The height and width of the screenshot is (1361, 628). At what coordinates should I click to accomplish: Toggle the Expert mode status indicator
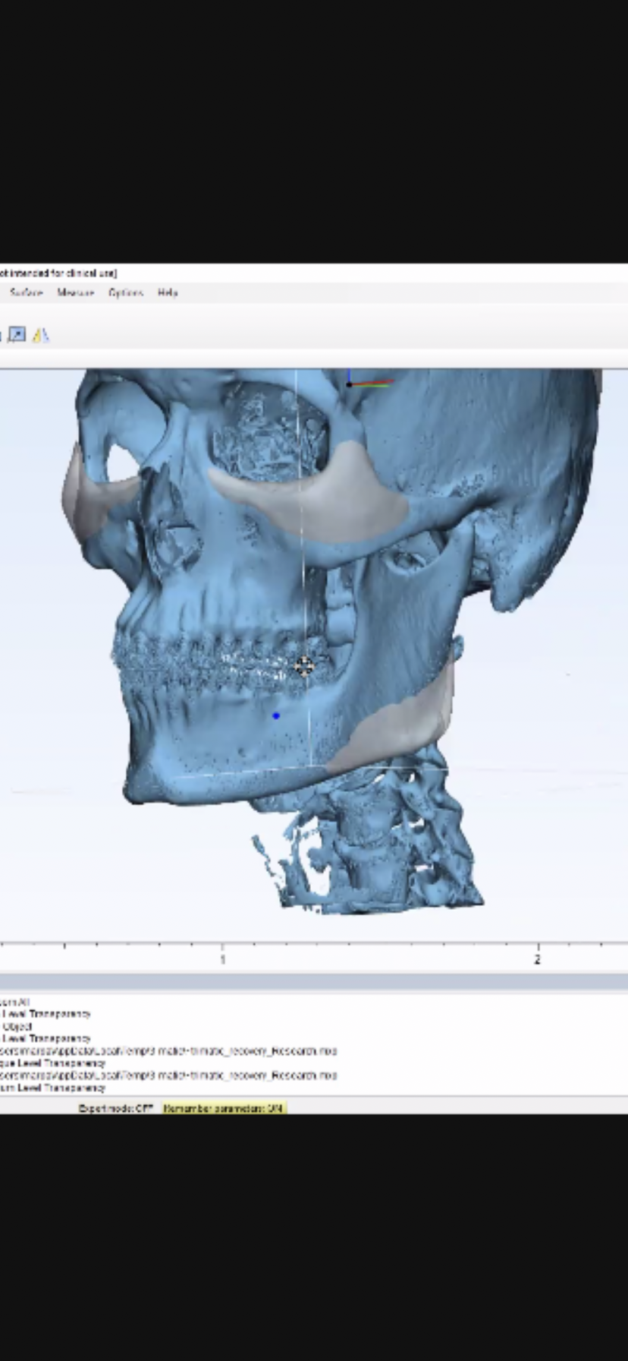[x=116, y=1108]
